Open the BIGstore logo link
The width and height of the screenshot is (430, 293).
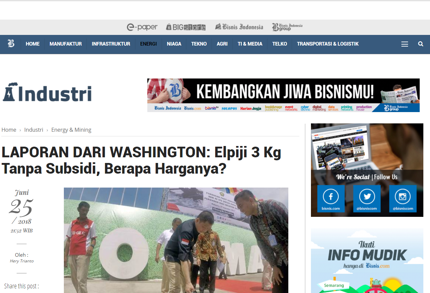click(186, 27)
